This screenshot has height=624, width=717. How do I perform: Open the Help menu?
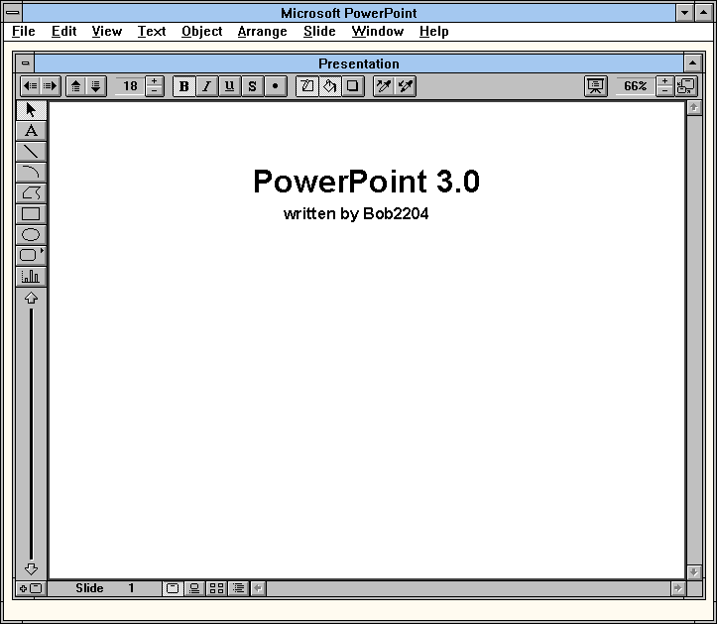433,31
